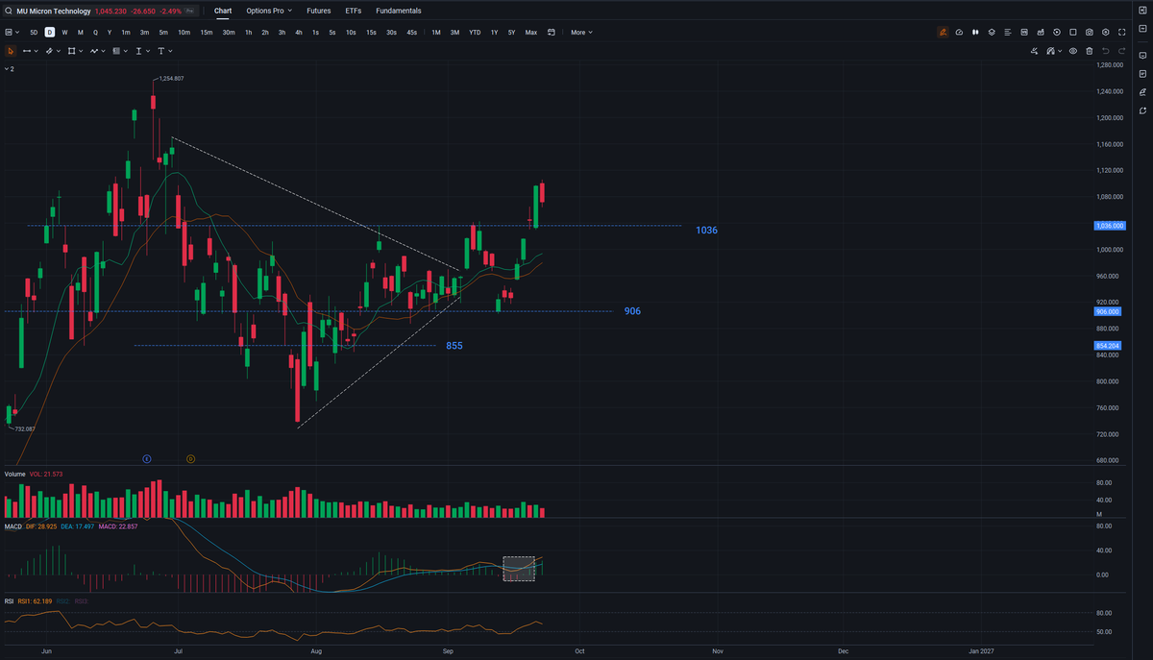This screenshot has height=660, width=1153.
Task: Start the bar replay playback icon
Action: [1057, 32]
